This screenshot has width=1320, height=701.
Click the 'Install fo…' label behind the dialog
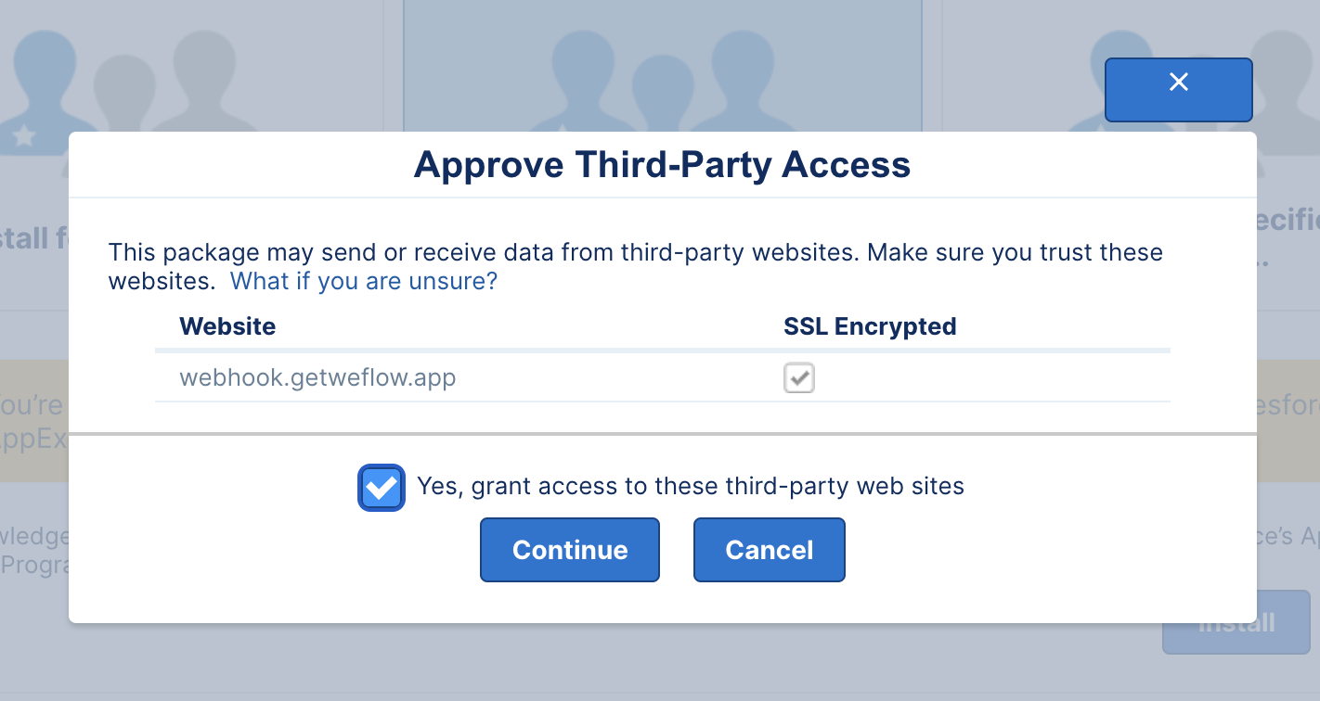tap(34, 238)
